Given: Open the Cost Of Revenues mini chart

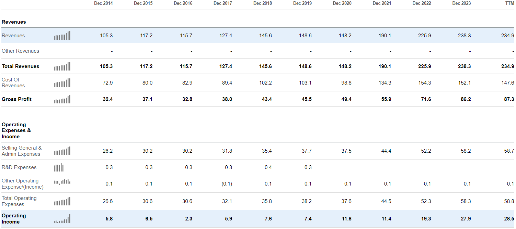Looking at the screenshot, I should [x=62, y=83].
